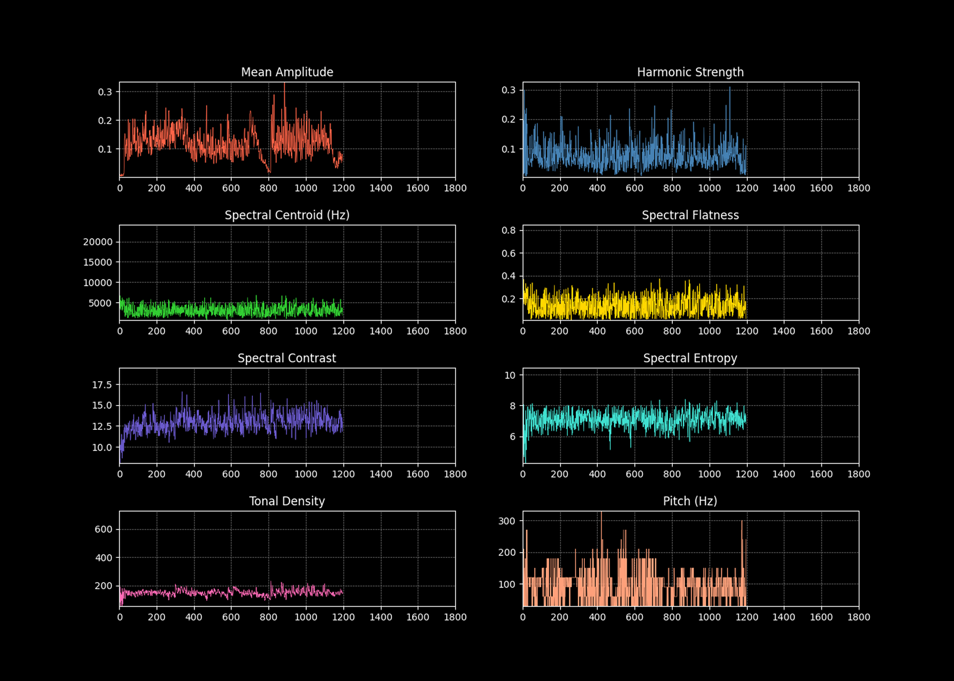Click the 20000 tick label on Spectral Centroid
Image resolution: width=954 pixels, height=681 pixels.
tap(98, 242)
